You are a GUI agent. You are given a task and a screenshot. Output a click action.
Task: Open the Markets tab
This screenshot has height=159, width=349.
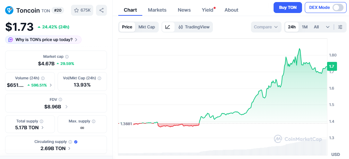pyautogui.click(x=157, y=10)
